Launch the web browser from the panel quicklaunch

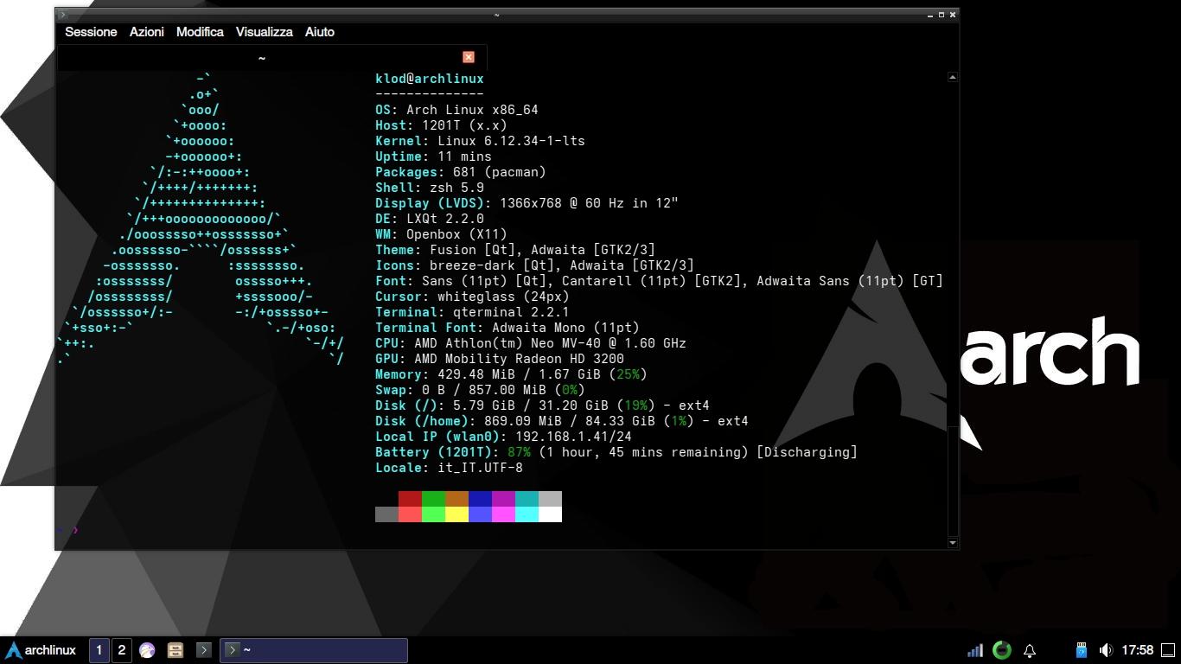tap(147, 650)
